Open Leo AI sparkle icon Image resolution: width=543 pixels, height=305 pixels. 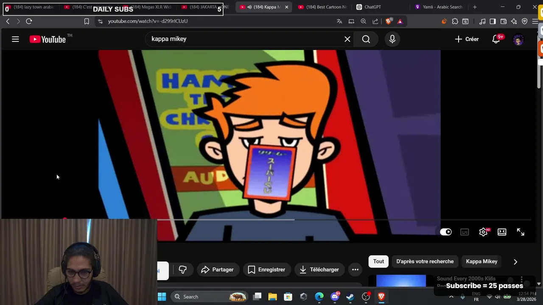(514, 21)
